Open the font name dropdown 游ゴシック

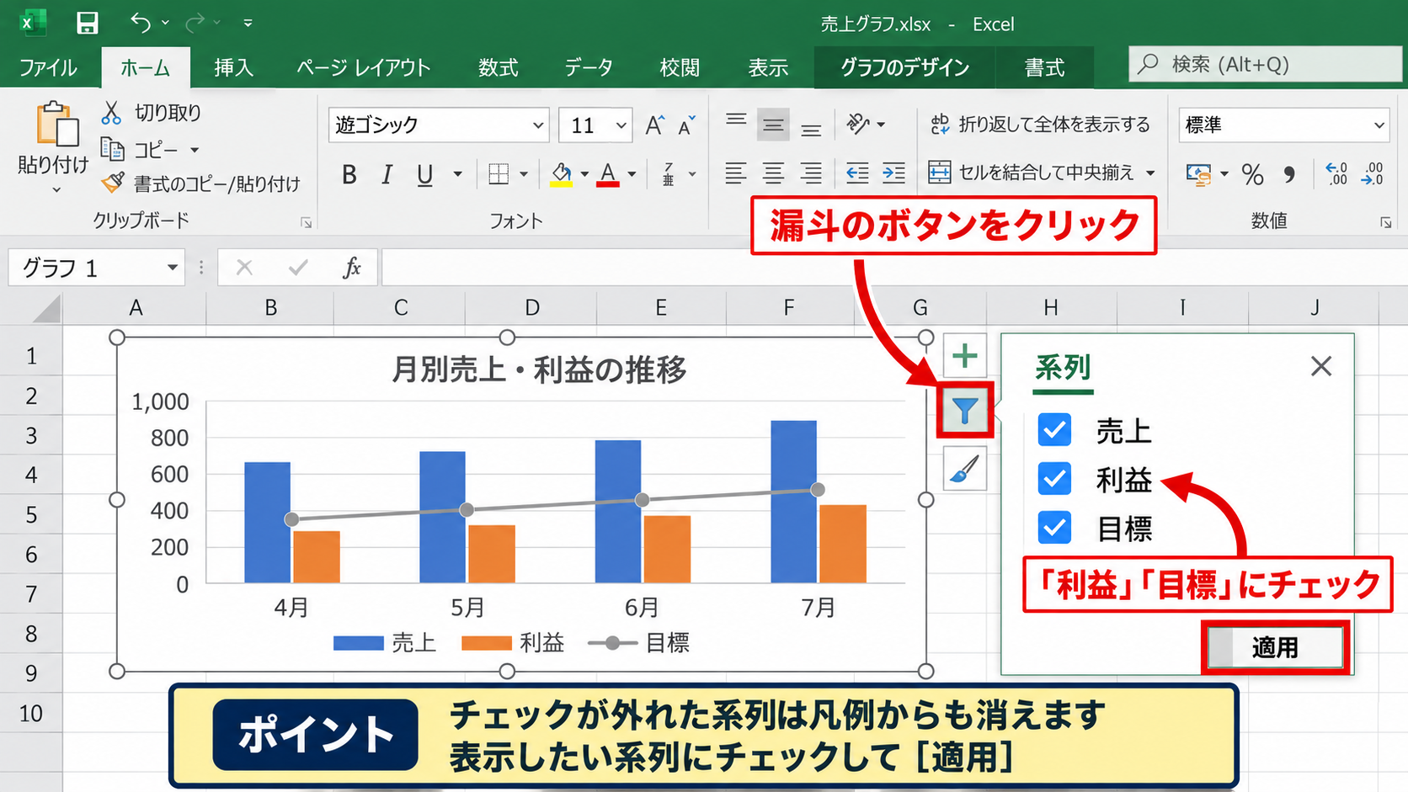click(538, 125)
